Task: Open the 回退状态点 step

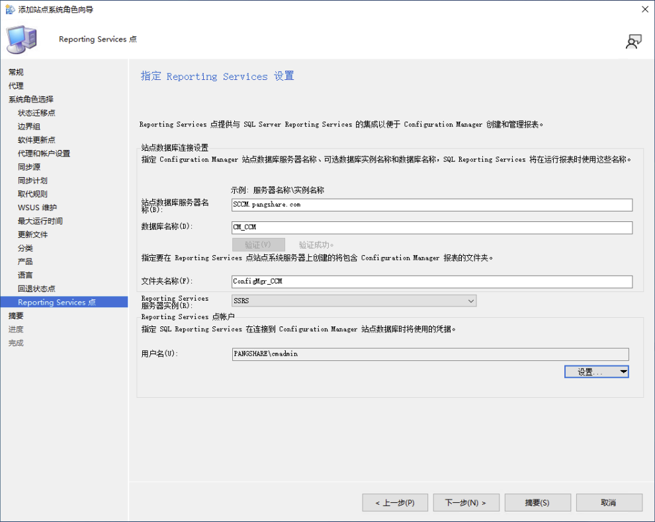Action: click(x=37, y=289)
